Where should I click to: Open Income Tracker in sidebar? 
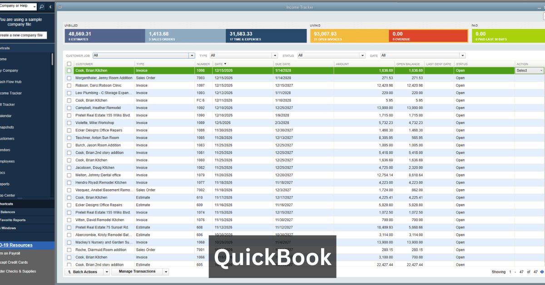pyautogui.click(x=11, y=93)
